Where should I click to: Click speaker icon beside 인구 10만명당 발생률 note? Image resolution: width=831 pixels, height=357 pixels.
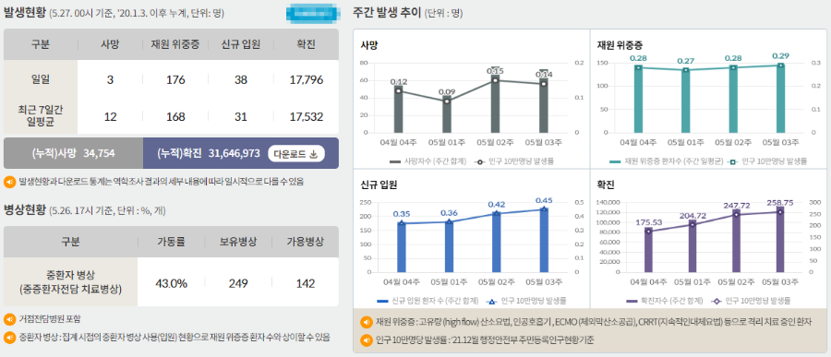point(366,339)
